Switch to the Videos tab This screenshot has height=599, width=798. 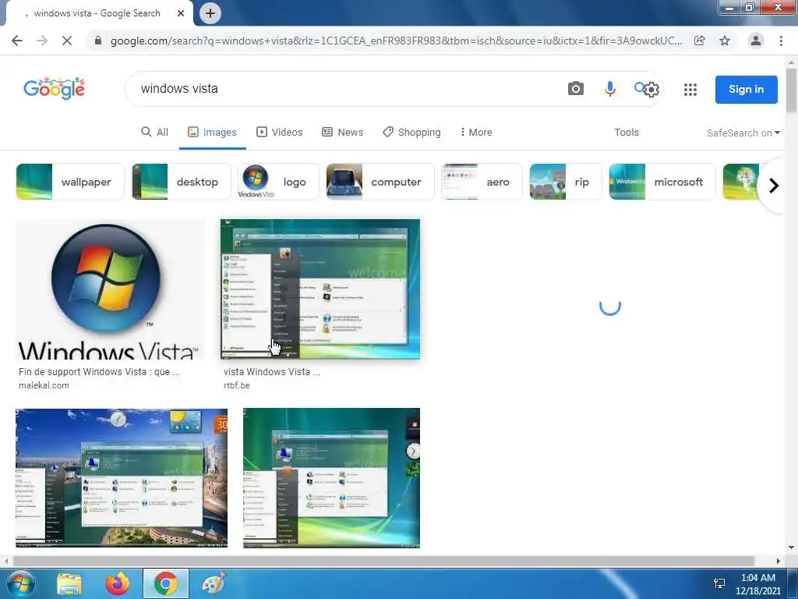pos(280,133)
